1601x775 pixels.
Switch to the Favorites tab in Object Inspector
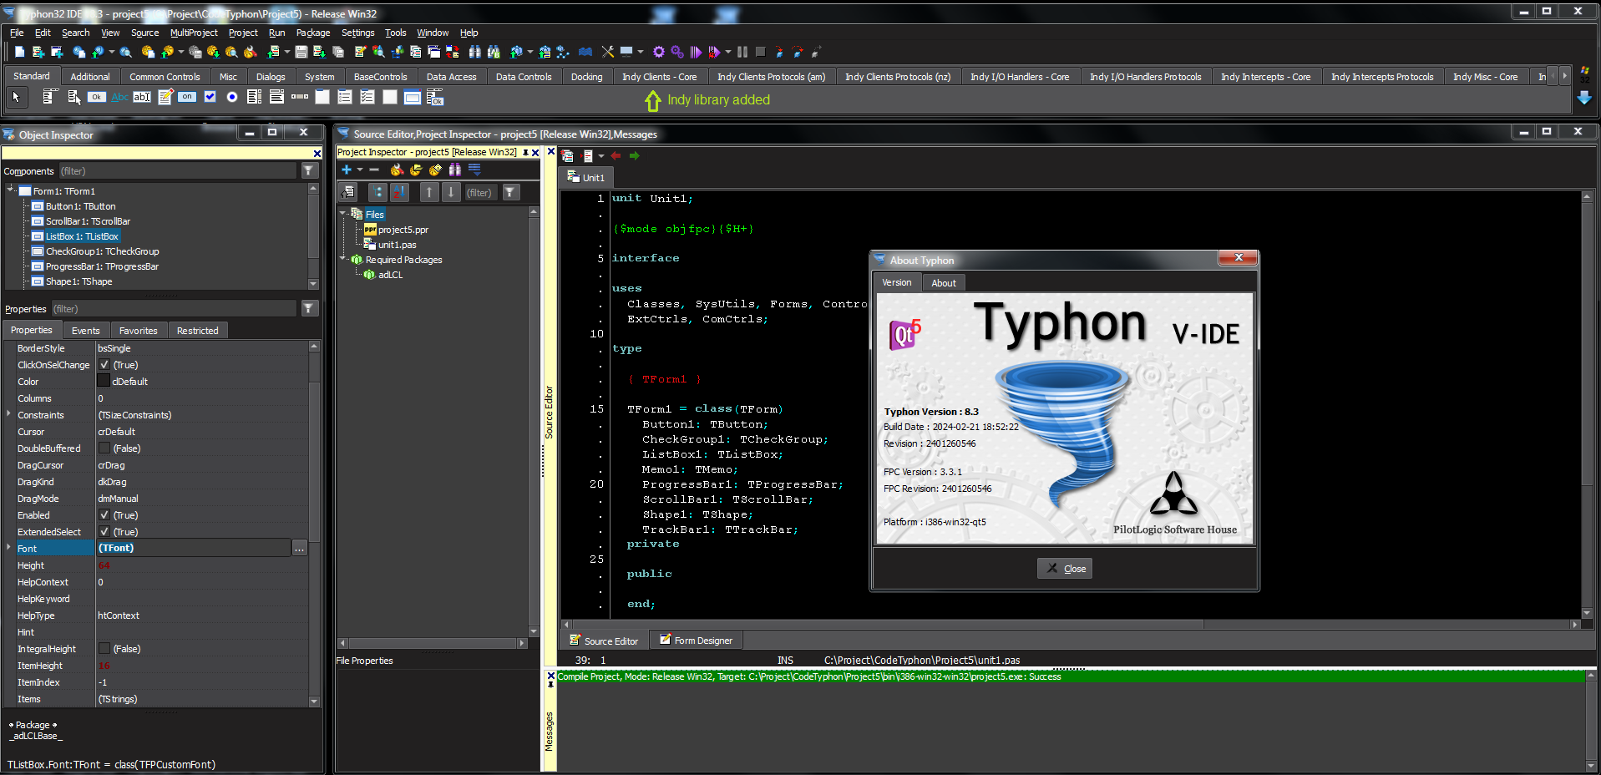(x=138, y=331)
